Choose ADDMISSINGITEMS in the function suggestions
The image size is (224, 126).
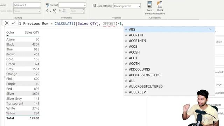169,75
